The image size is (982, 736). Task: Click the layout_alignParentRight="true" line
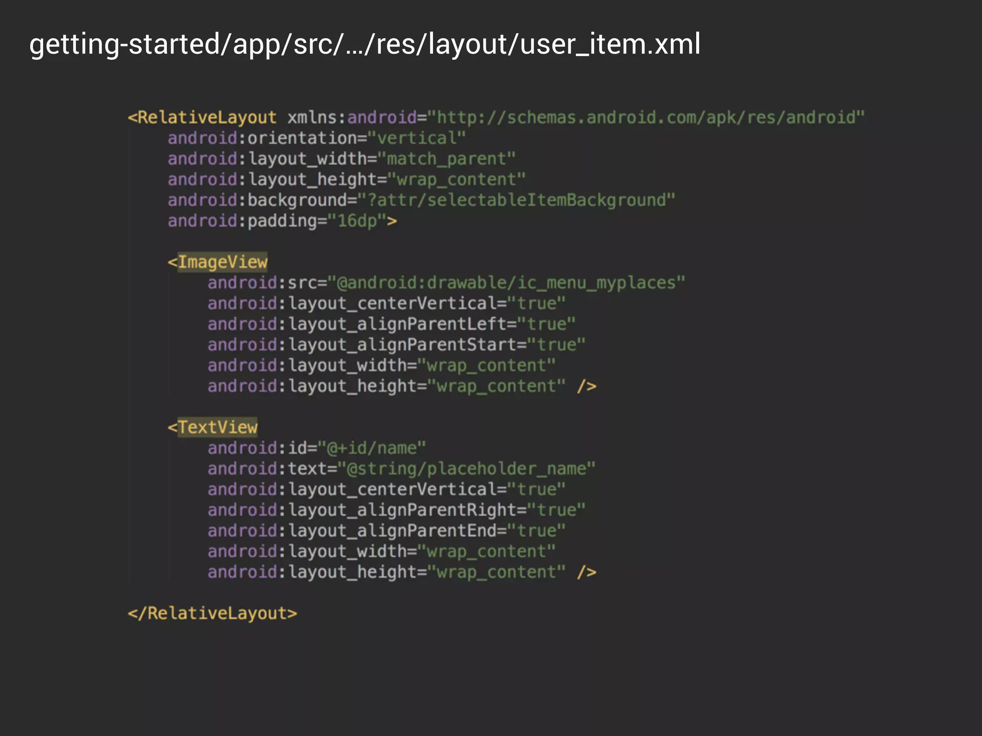(x=397, y=510)
